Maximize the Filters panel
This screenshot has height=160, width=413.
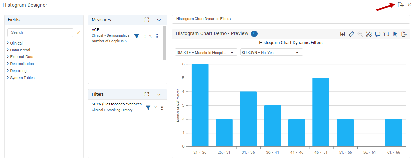[147, 94]
